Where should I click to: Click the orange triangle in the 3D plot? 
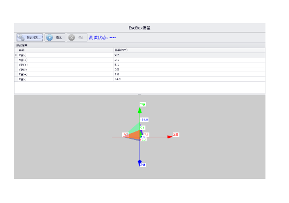click(134, 134)
